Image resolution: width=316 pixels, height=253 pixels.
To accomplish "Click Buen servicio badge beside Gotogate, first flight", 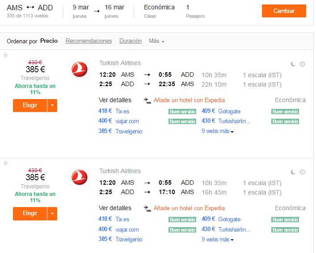I will click(x=285, y=112).
